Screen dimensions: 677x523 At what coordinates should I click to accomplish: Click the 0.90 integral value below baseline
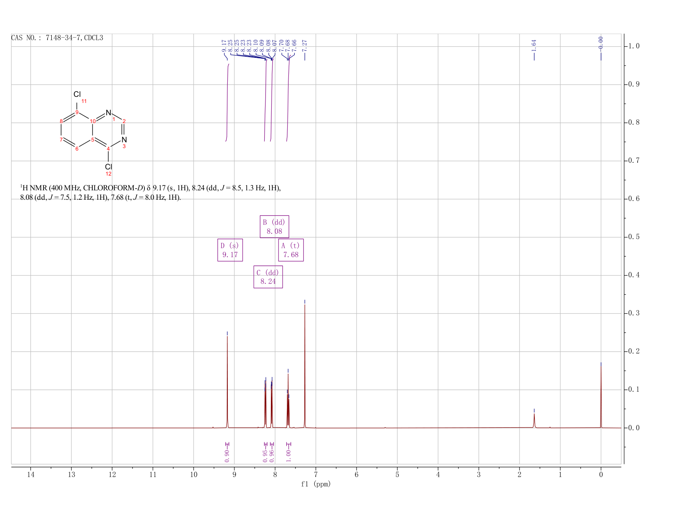[227, 455]
